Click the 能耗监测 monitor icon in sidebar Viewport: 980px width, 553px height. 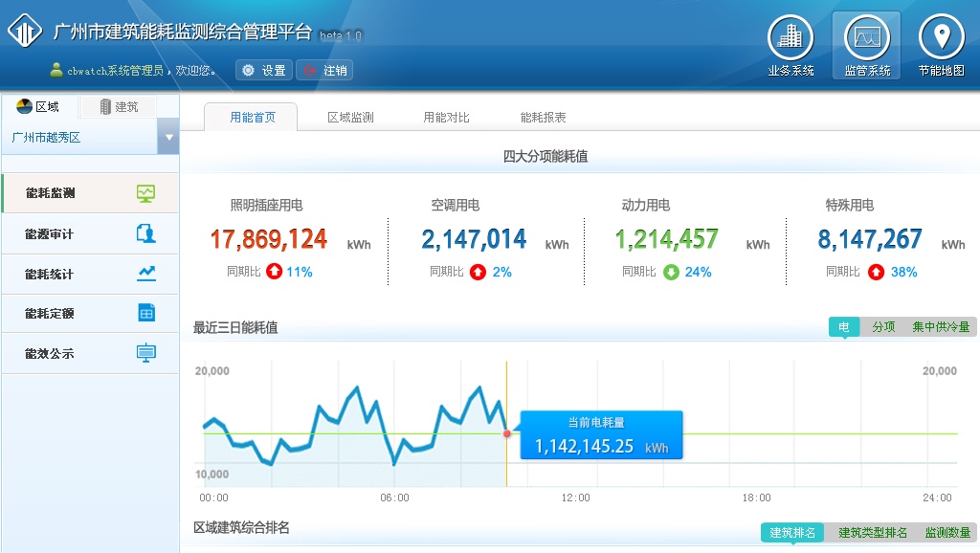click(145, 193)
